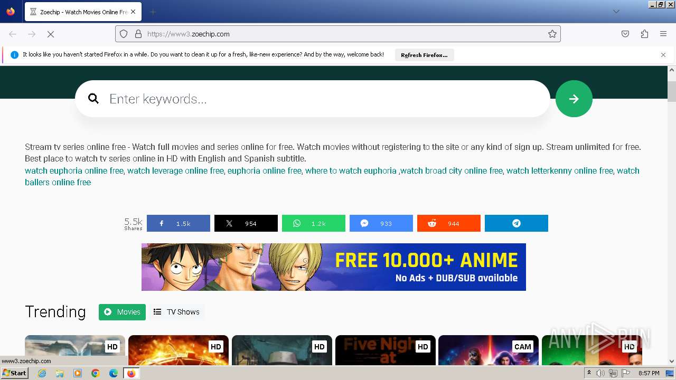Click the URL address bar
676x380 pixels.
pyautogui.click(x=338, y=34)
